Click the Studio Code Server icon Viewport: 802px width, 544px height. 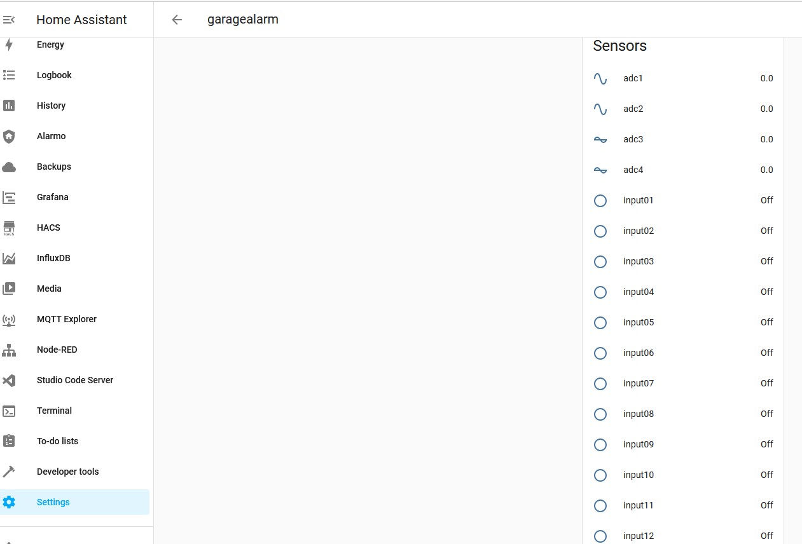(x=9, y=380)
